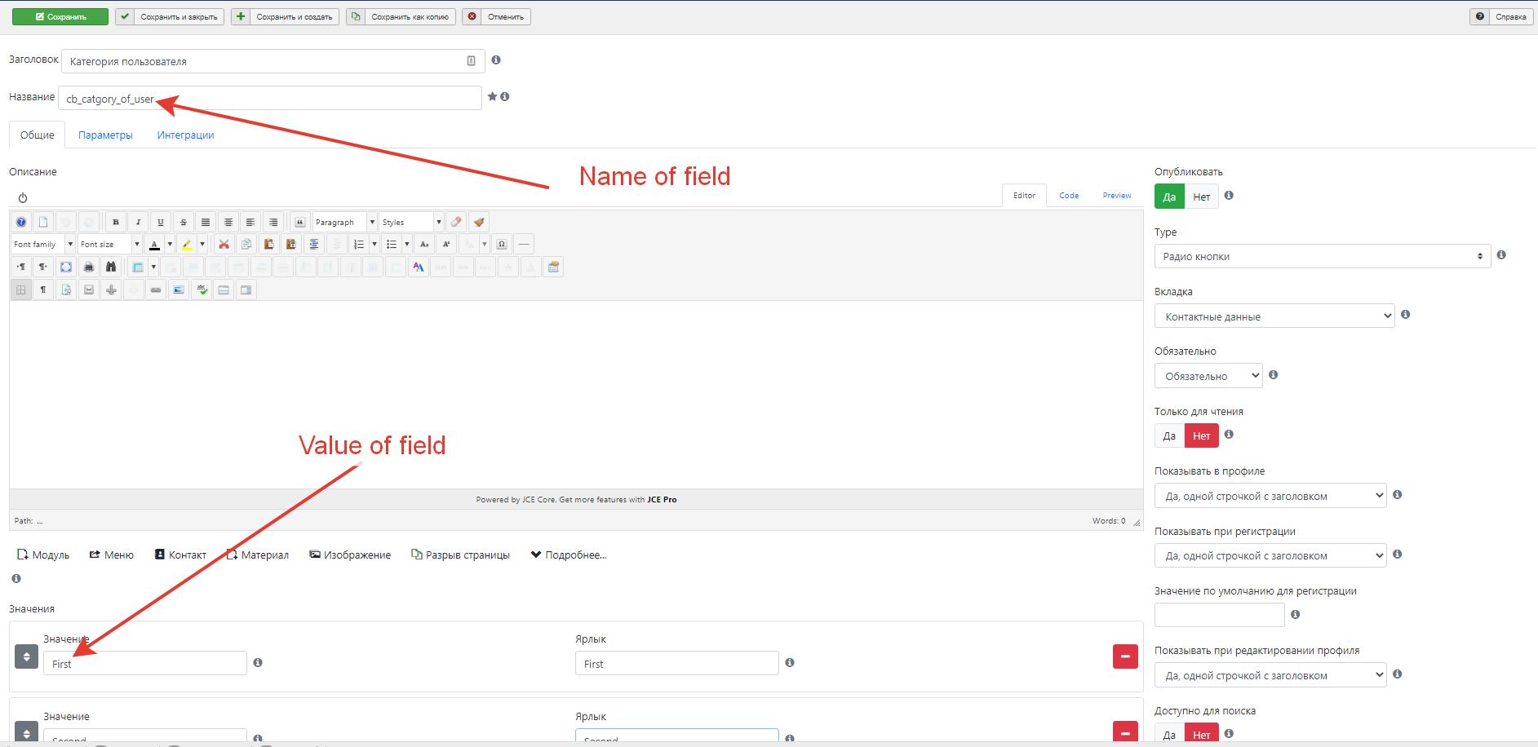The width and height of the screenshot is (1538, 747).
Task: Open the text color picker swatch
Action: tap(154, 244)
